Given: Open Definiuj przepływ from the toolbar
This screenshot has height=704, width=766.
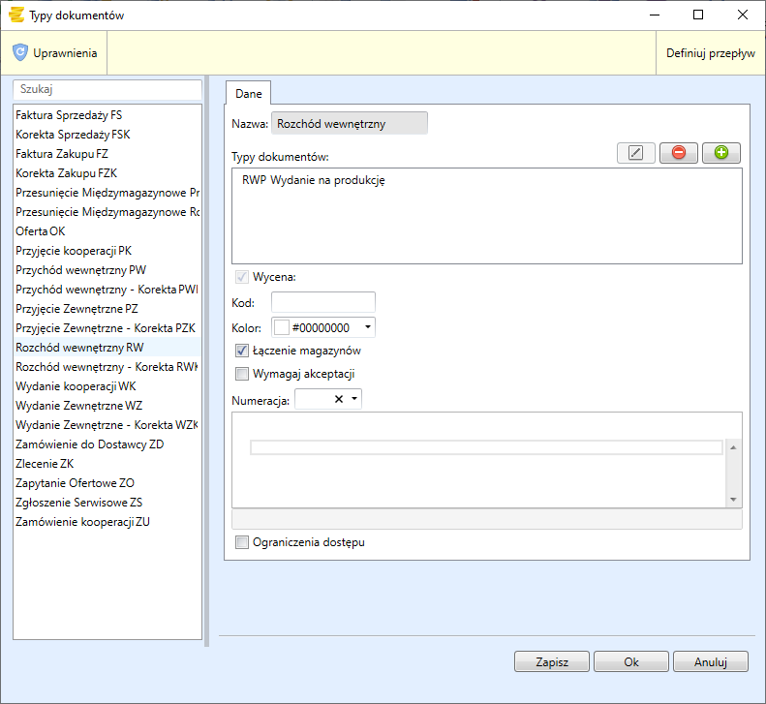Looking at the screenshot, I should pyautogui.click(x=710, y=53).
